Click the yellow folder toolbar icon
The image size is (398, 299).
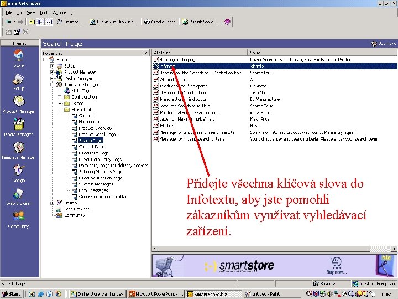point(32,22)
